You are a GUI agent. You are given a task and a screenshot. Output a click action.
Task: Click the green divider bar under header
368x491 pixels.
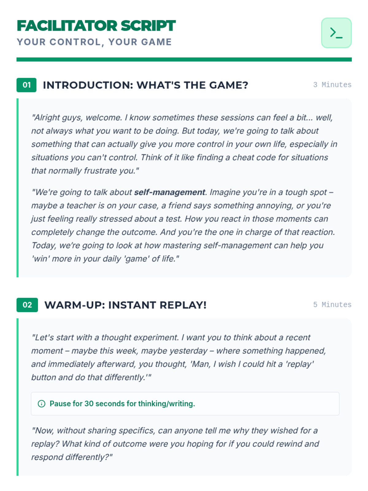point(184,60)
